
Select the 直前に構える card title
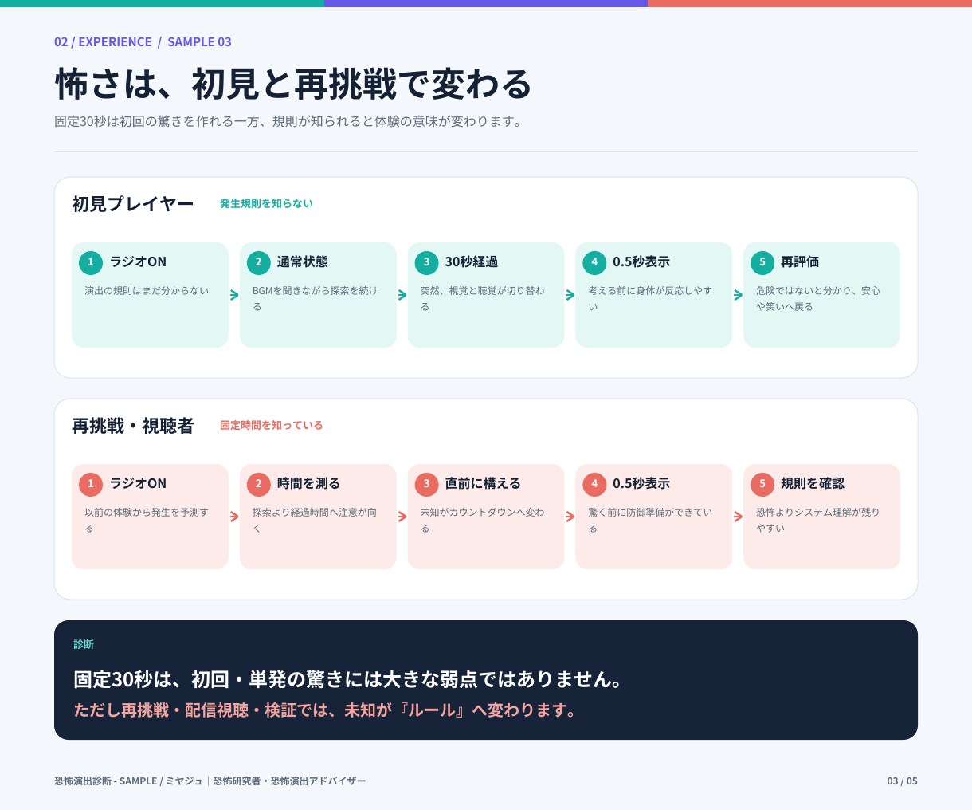(x=484, y=484)
